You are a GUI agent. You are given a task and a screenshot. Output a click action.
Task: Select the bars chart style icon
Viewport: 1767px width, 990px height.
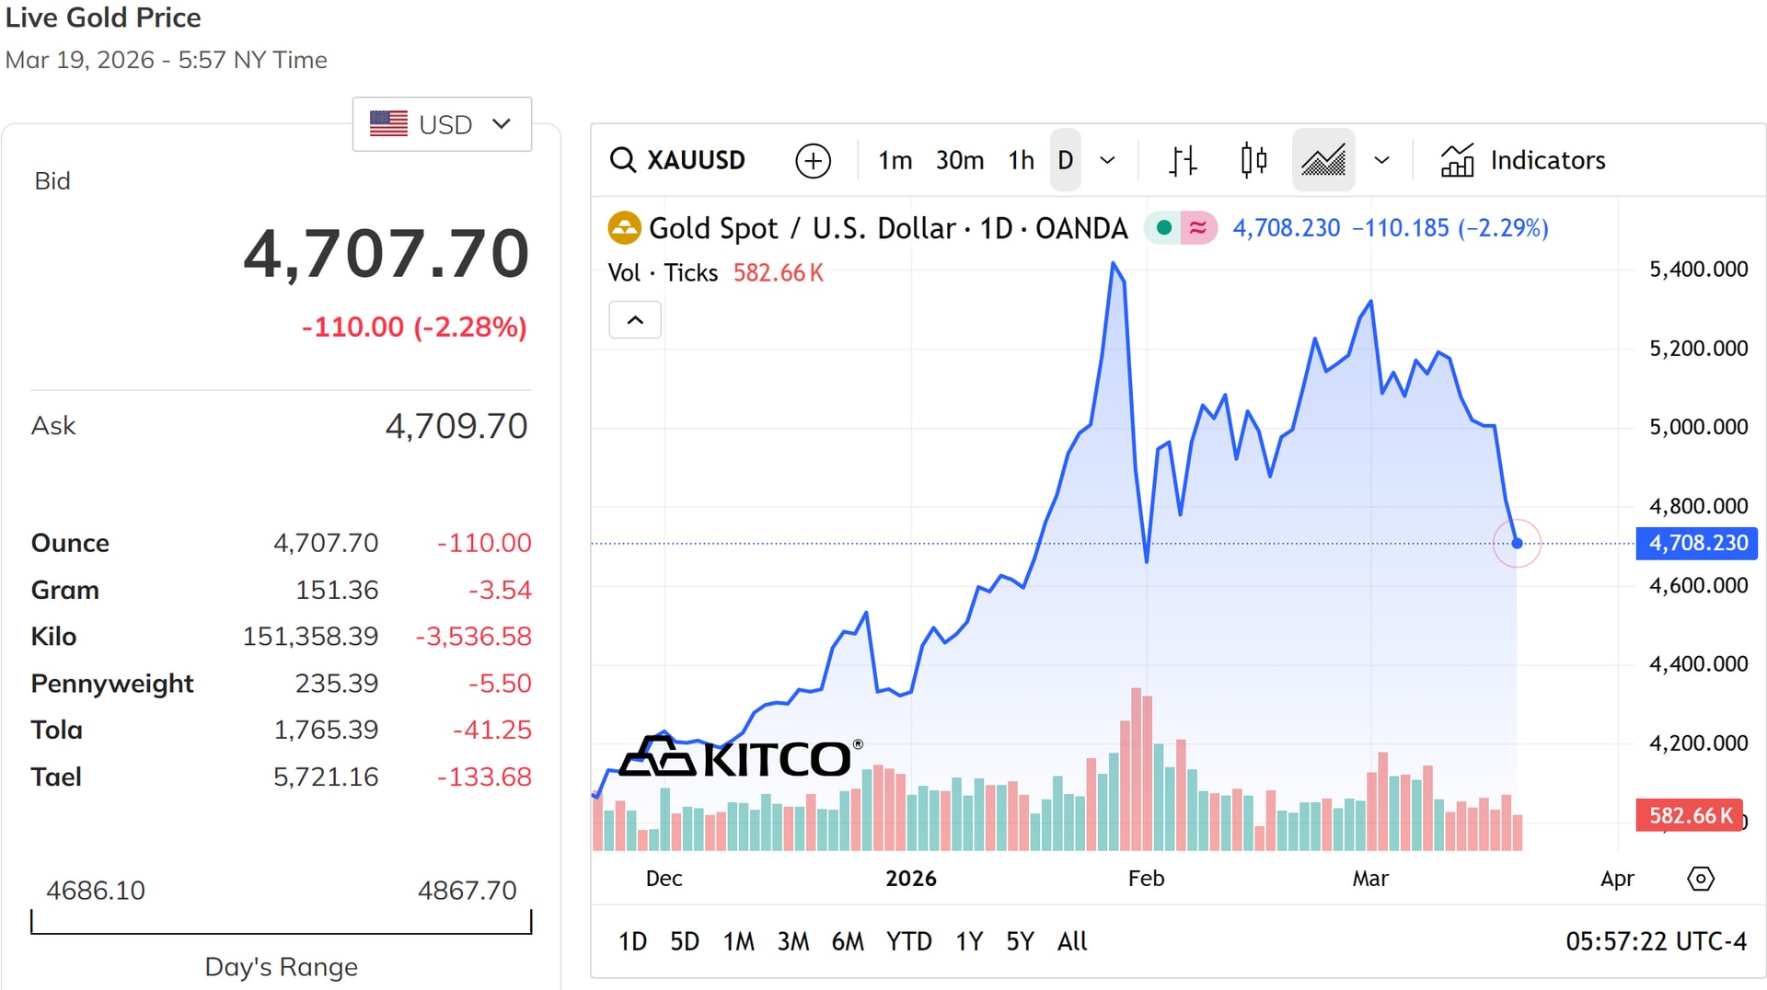pos(1183,160)
